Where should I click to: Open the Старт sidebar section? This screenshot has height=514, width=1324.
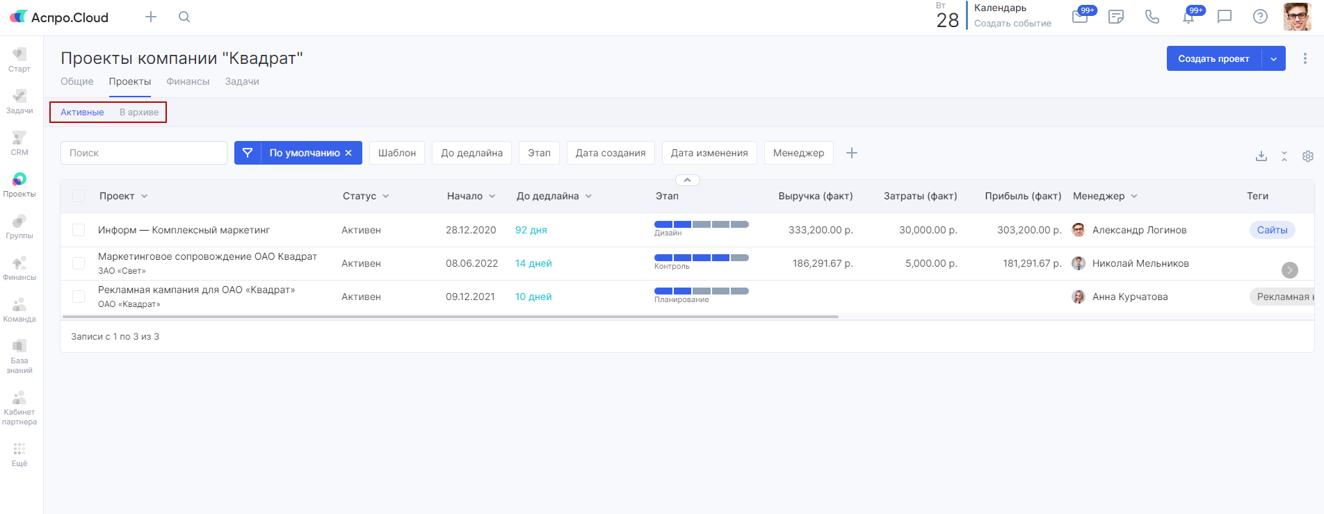click(19, 60)
